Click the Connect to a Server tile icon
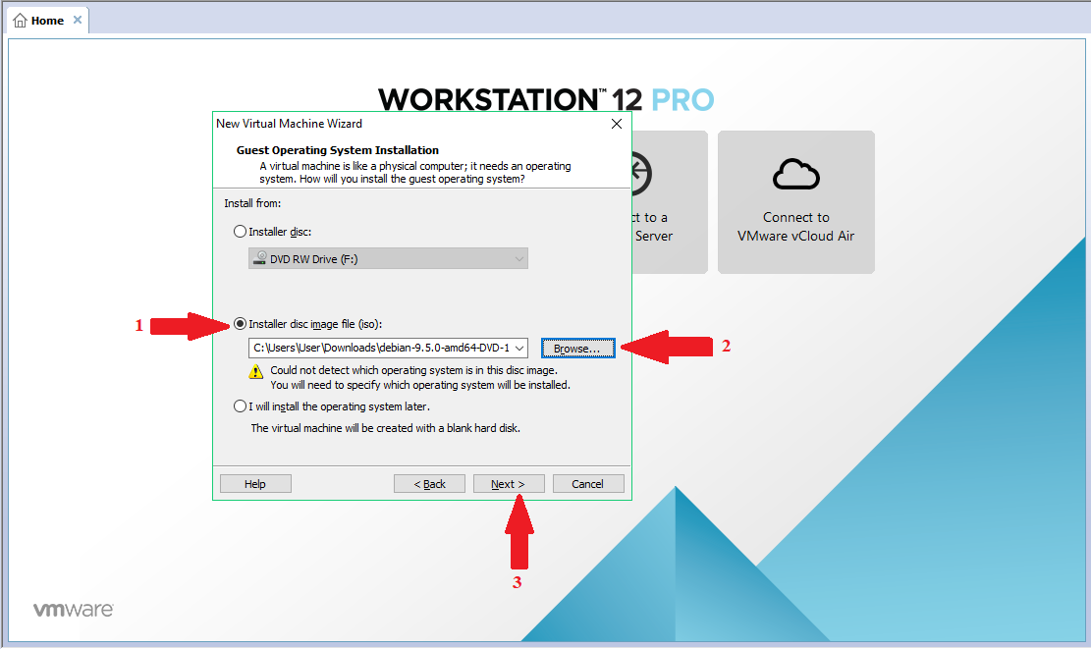This screenshot has width=1091, height=649. click(x=641, y=173)
